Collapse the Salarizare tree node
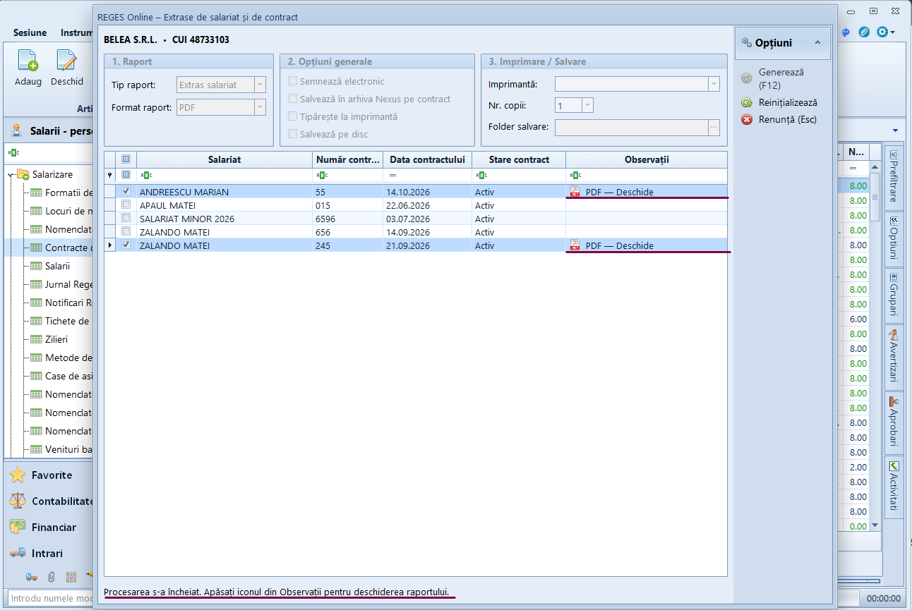This screenshot has width=912, height=610. click(x=11, y=174)
